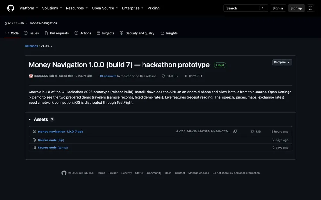This screenshot has height=200, width=321.
Task: Click the Assets count badge 3
Action: pos(52,119)
